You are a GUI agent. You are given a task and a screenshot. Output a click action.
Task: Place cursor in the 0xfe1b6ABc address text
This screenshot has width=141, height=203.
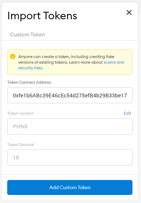click(x=70, y=95)
